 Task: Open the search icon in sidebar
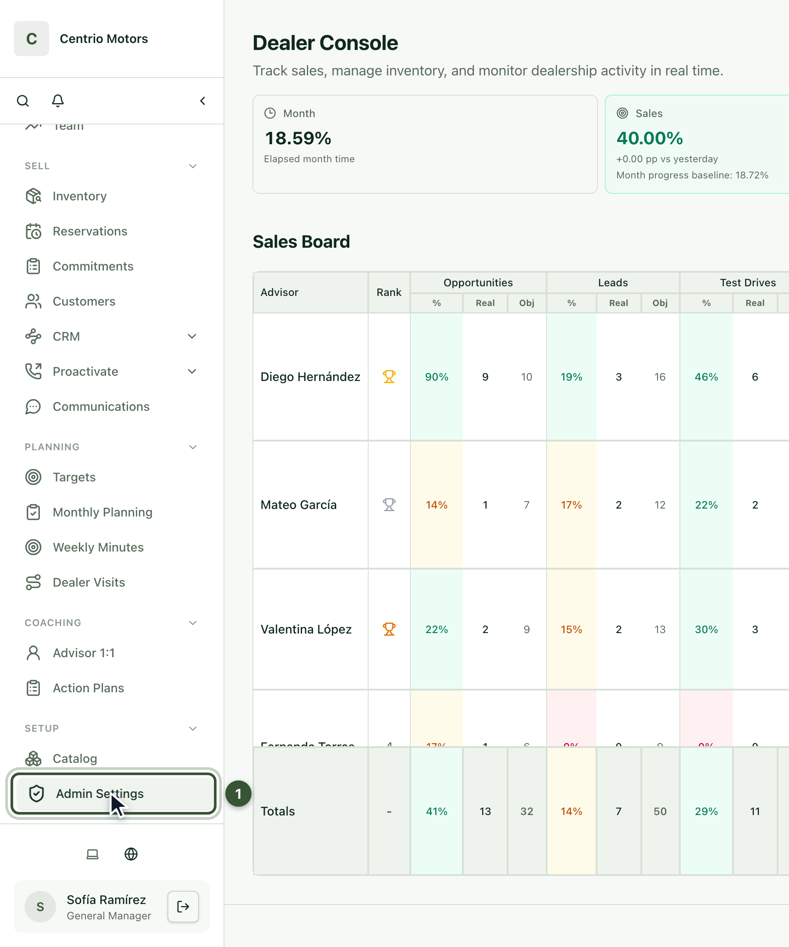(22, 100)
